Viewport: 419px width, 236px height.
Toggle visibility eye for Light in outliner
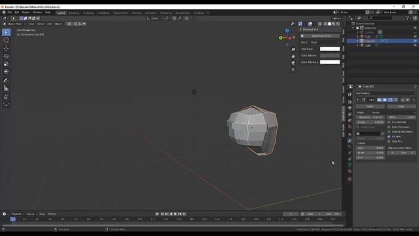tap(415, 45)
